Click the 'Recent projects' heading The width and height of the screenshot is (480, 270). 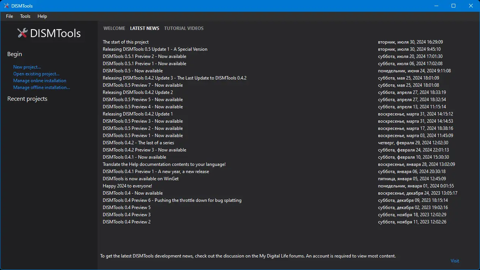point(27,99)
